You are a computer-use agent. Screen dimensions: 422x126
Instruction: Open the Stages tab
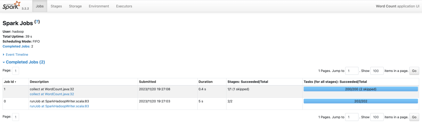coord(56,6)
